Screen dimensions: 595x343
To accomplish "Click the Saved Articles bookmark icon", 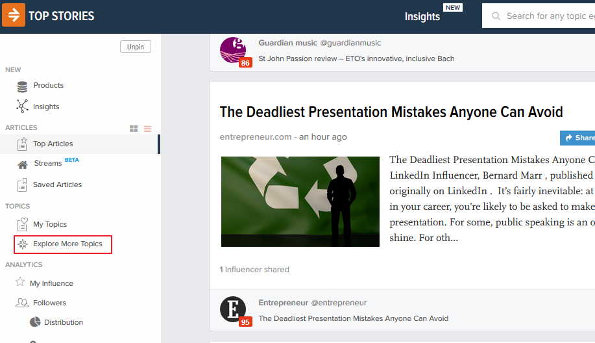I will pos(22,184).
